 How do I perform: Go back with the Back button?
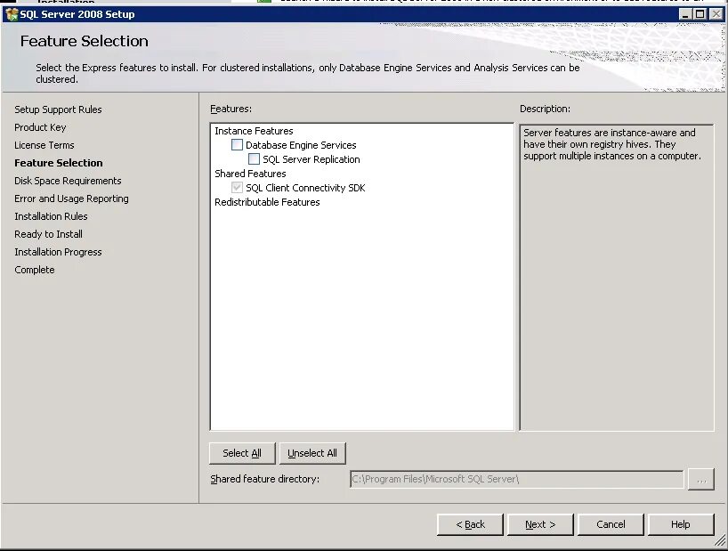470,524
